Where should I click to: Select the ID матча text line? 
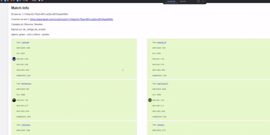pos(40,14)
